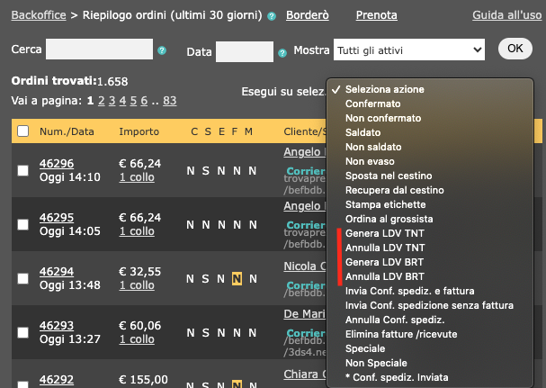Viewport: 546px width, 388px height.
Task: Toggle the select-all checkbox in table header
Action: click(x=22, y=132)
